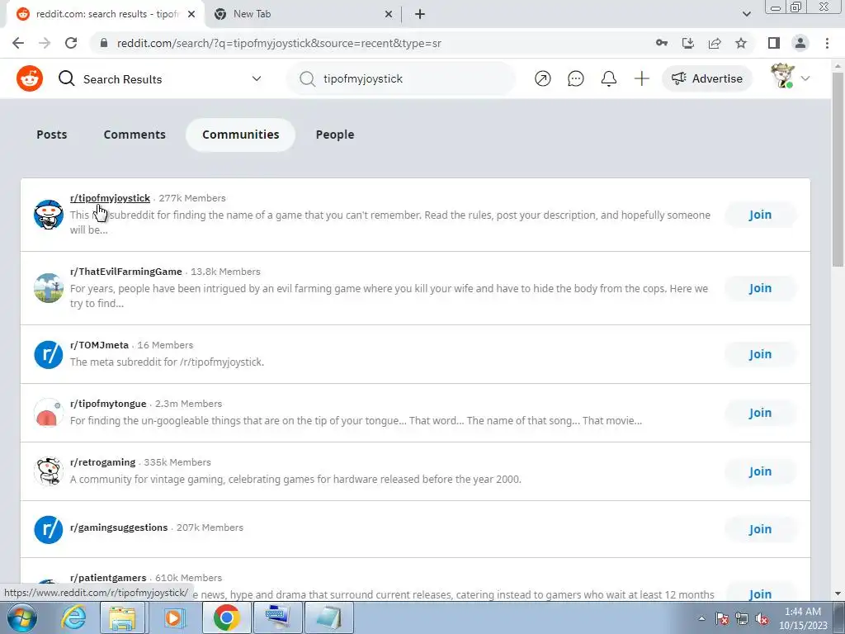845x634 pixels.
Task: Click the volume speaker tray icon
Action: coord(762,618)
